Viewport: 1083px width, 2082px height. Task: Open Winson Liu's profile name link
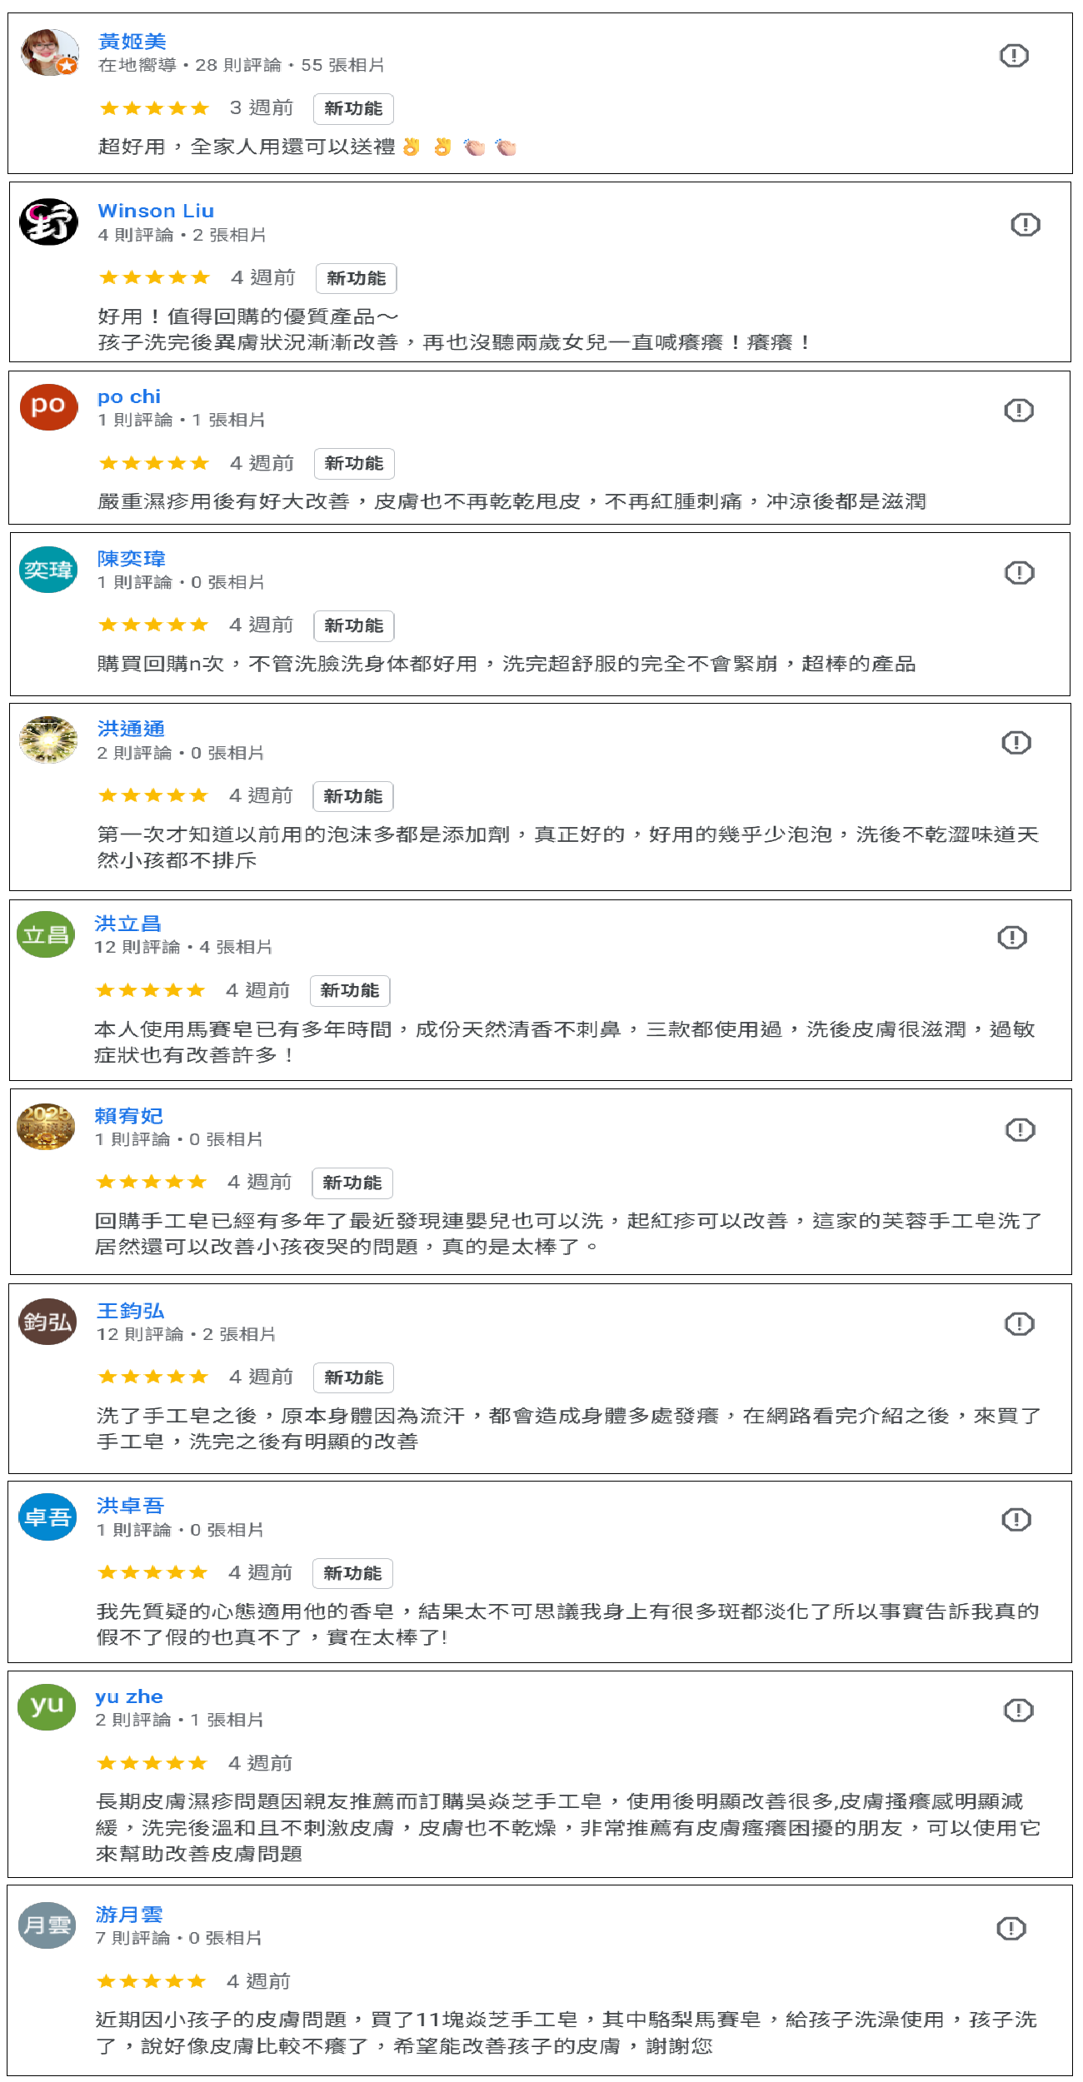click(x=156, y=212)
